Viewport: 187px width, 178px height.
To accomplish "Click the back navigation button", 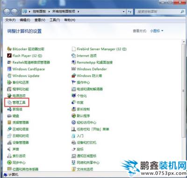I will coord(7,12).
